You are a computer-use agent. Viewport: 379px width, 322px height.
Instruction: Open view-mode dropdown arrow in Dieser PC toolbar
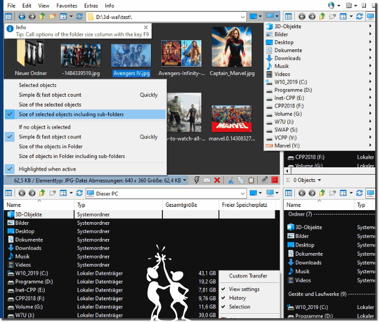coord(71,193)
